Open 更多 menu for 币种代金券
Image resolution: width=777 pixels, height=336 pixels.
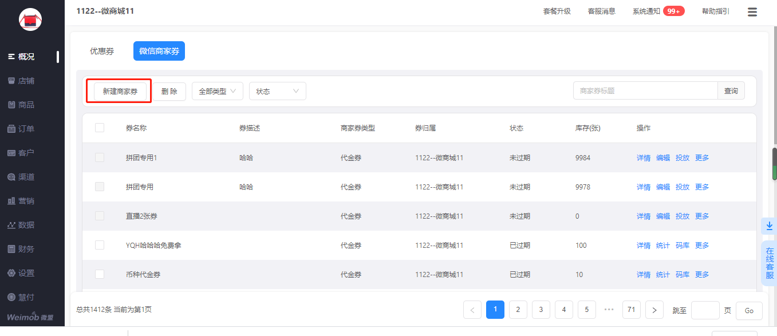[702, 275]
